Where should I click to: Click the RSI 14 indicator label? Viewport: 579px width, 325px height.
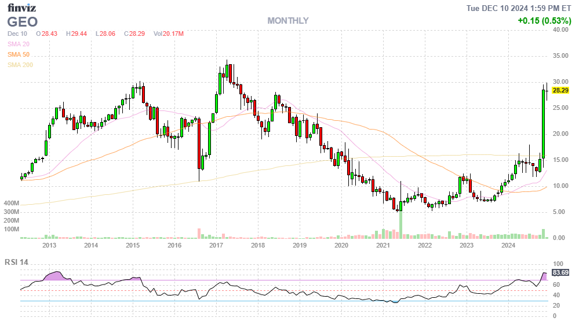coord(17,262)
